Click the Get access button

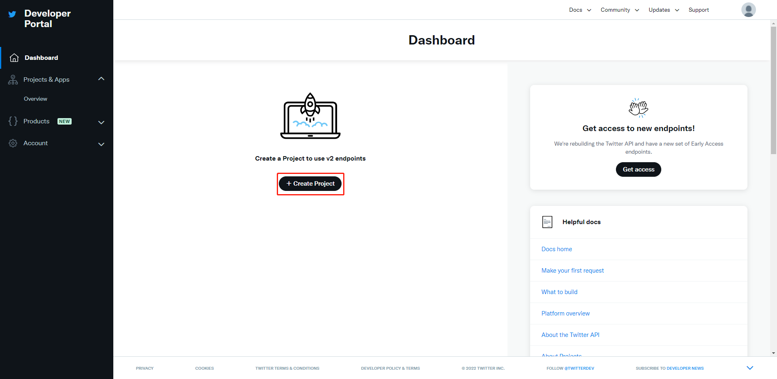pos(638,169)
